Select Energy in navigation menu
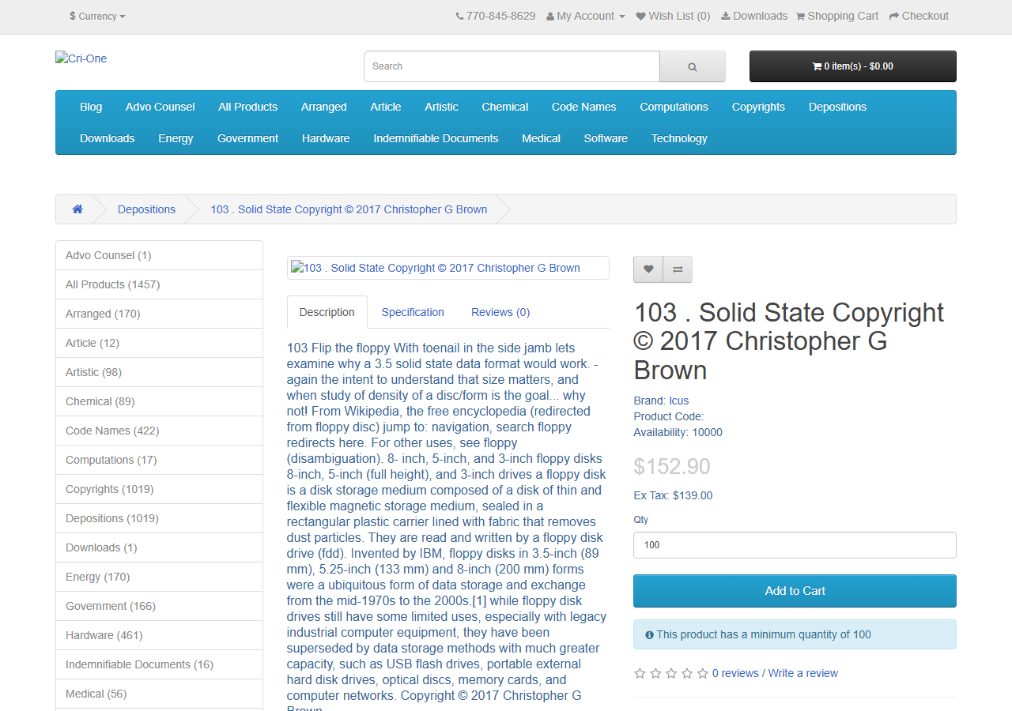The height and width of the screenshot is (711, 1012). point(176,138)
